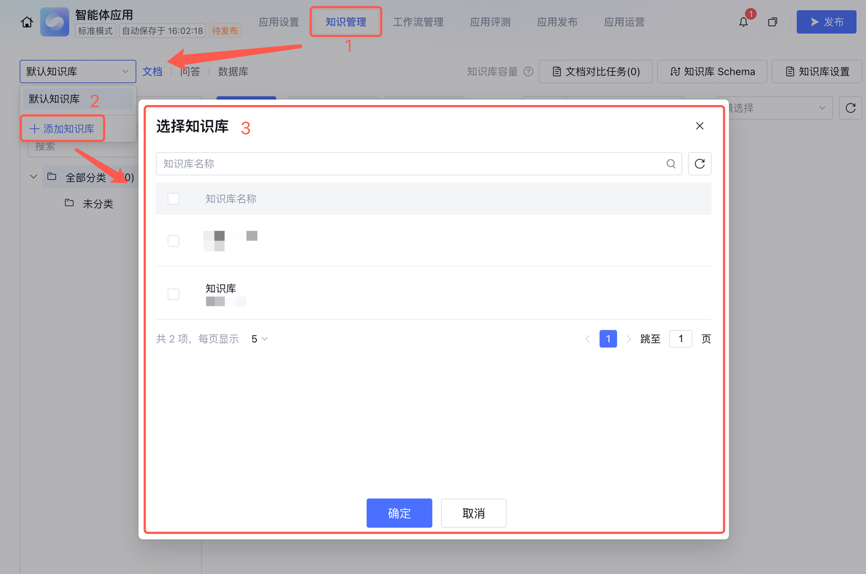This screenshot has height=574, width=866.
Task: Focus the 知识库名称 search field
Action: 411,164
